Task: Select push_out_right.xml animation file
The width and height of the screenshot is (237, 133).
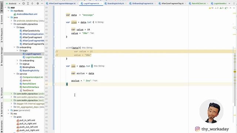Action: [29, 130]
